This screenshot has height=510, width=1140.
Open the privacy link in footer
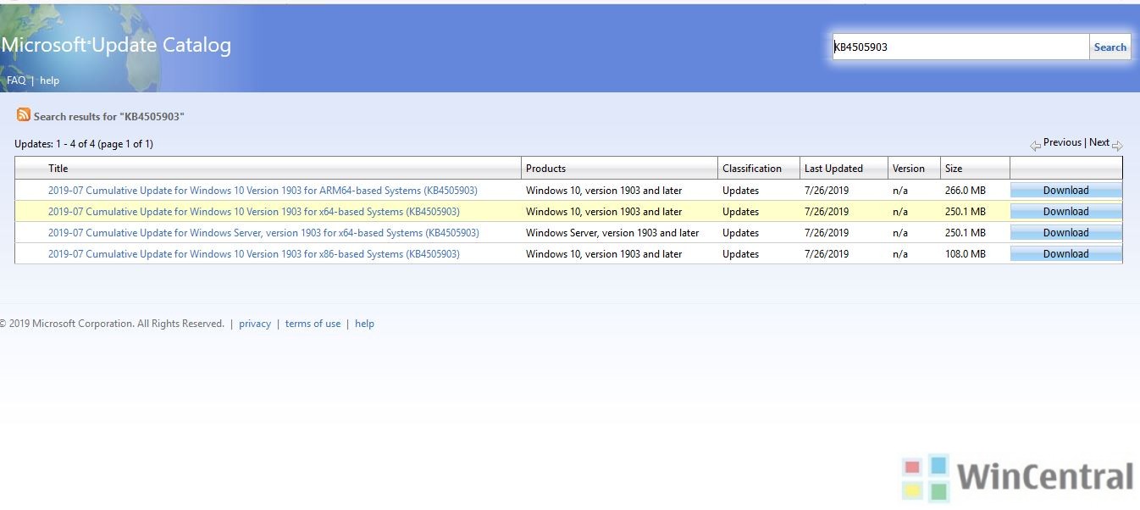pos(255,324)
